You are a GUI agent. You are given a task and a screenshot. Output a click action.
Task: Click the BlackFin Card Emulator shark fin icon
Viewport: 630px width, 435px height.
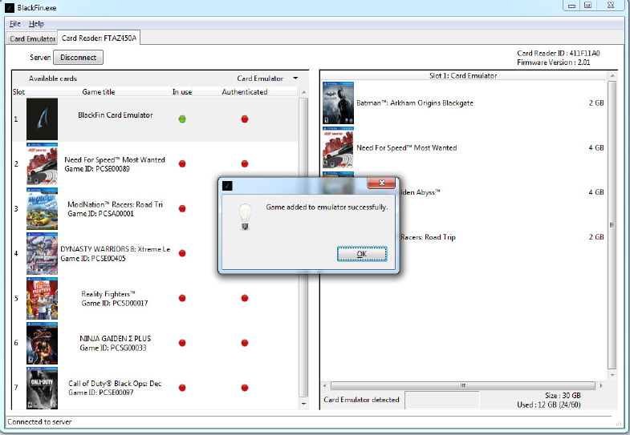click(43, 119)
